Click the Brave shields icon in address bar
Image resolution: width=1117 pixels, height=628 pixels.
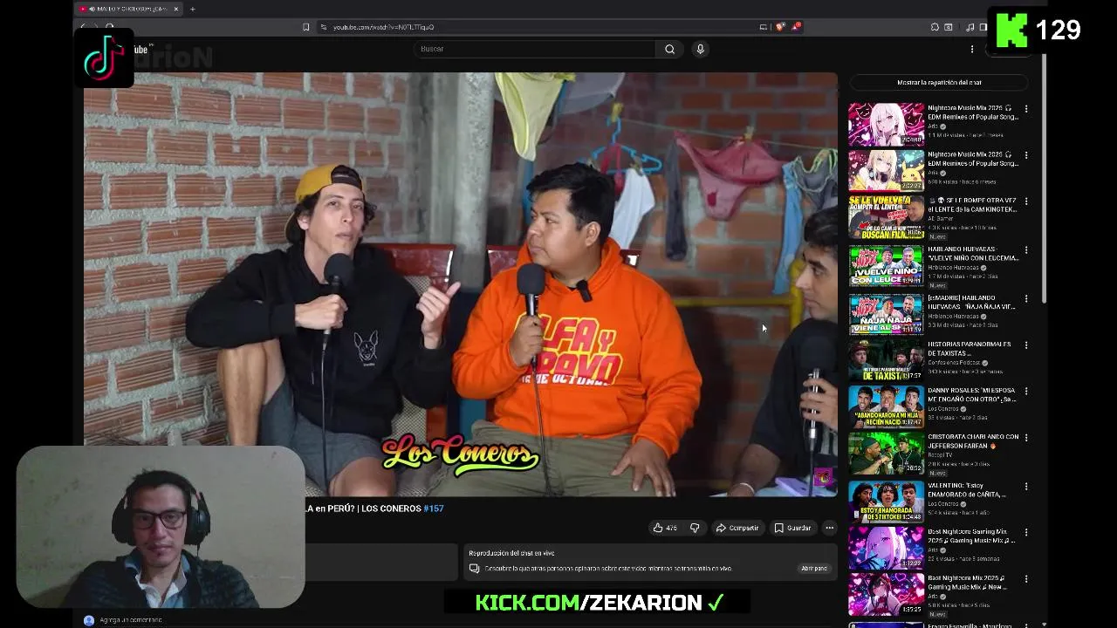tap(779, 27)
